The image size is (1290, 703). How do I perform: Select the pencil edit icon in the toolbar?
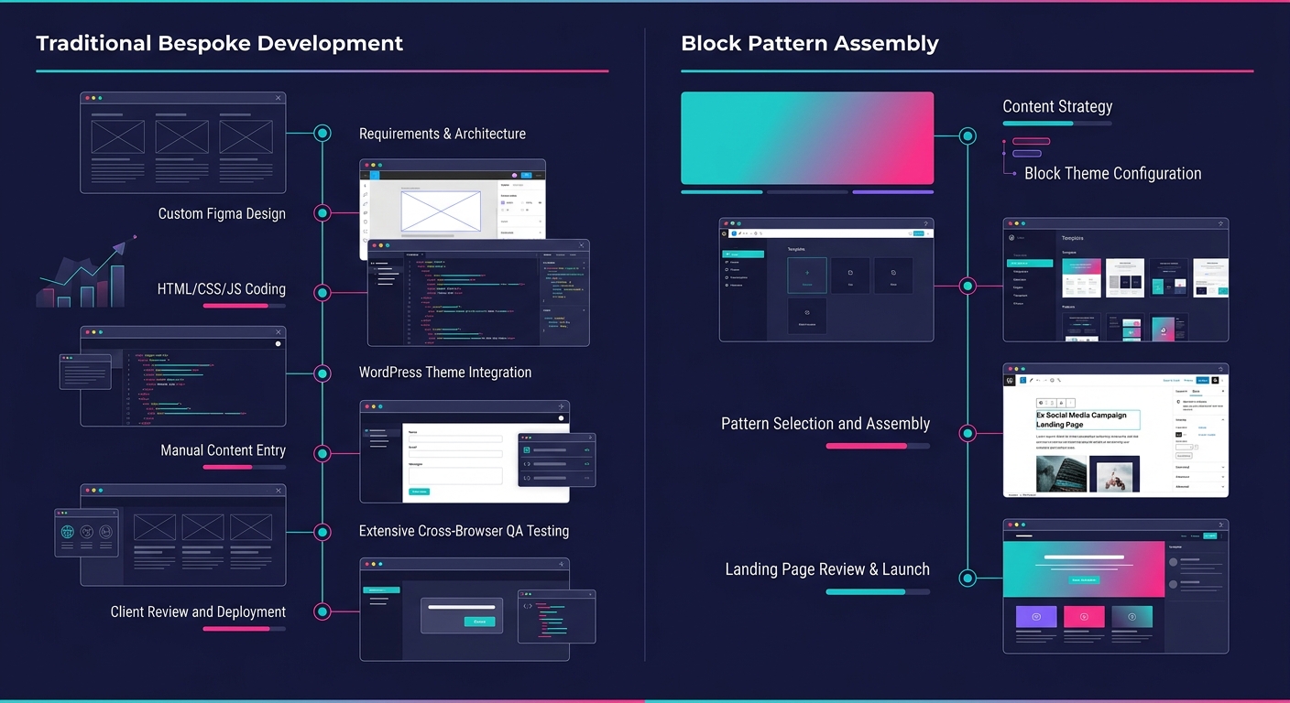1031,380
